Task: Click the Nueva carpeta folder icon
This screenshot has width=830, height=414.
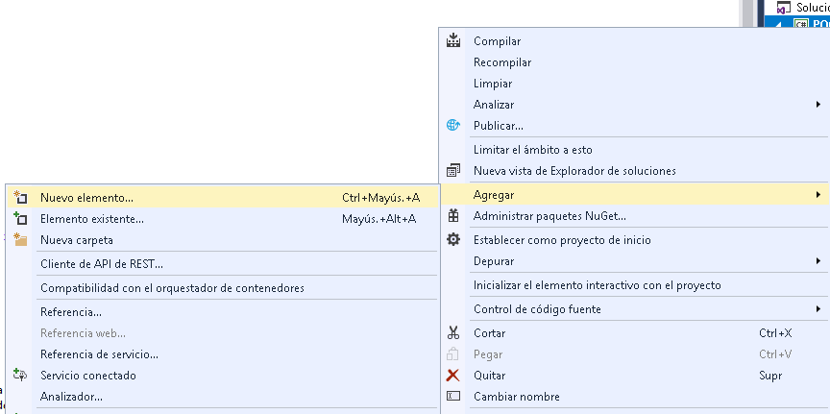Action: pos(20,240)
